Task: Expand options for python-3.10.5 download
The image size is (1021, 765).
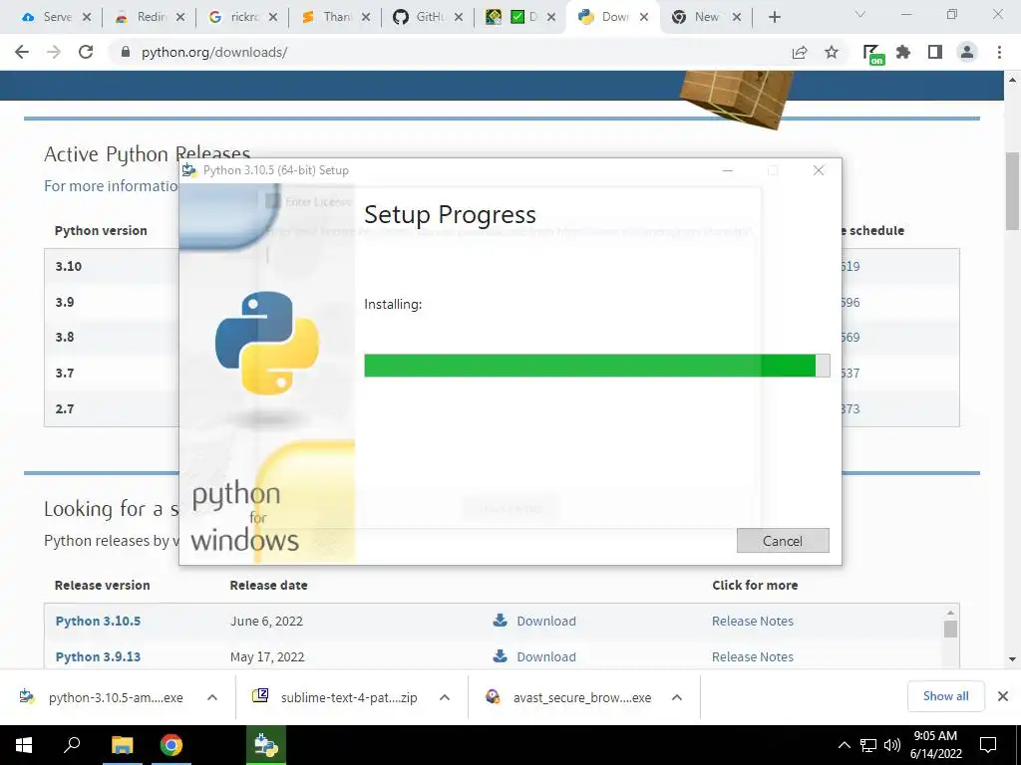Action: pyautogui.click(x=212, y=697)
